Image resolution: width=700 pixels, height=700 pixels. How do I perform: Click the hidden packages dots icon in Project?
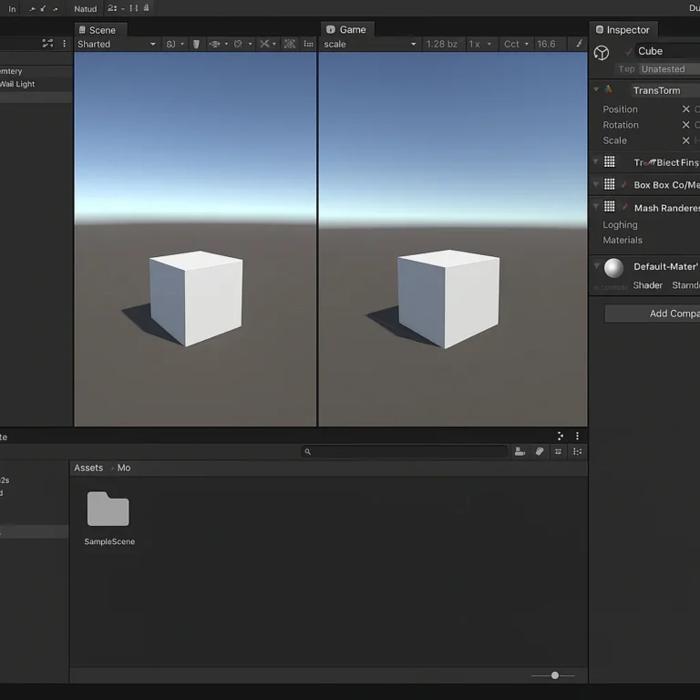tap(577, 452)
